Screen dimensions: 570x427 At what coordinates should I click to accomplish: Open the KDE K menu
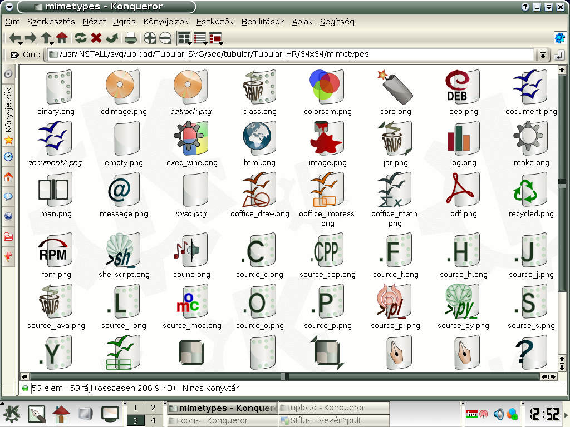click(12, 414)
